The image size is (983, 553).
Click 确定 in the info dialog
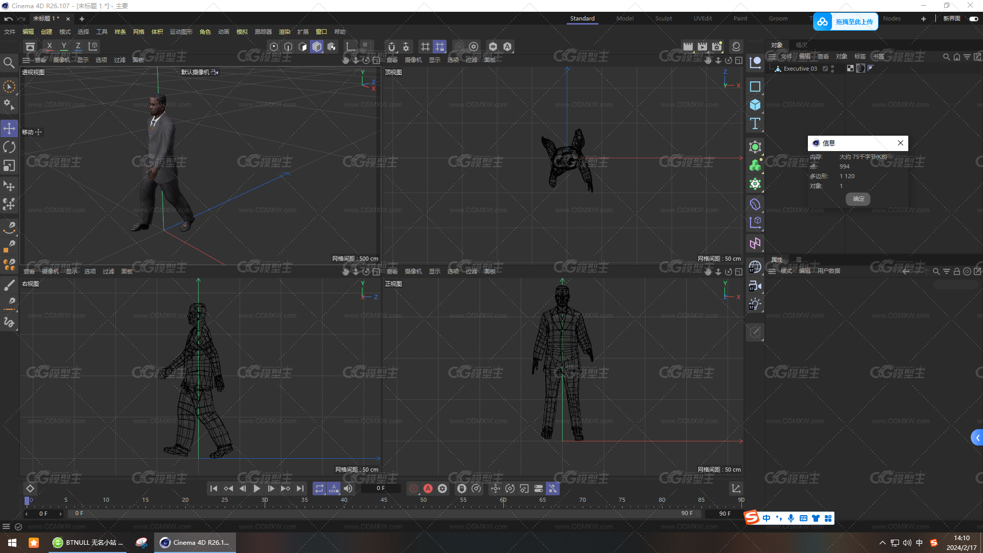coord(858,199)
